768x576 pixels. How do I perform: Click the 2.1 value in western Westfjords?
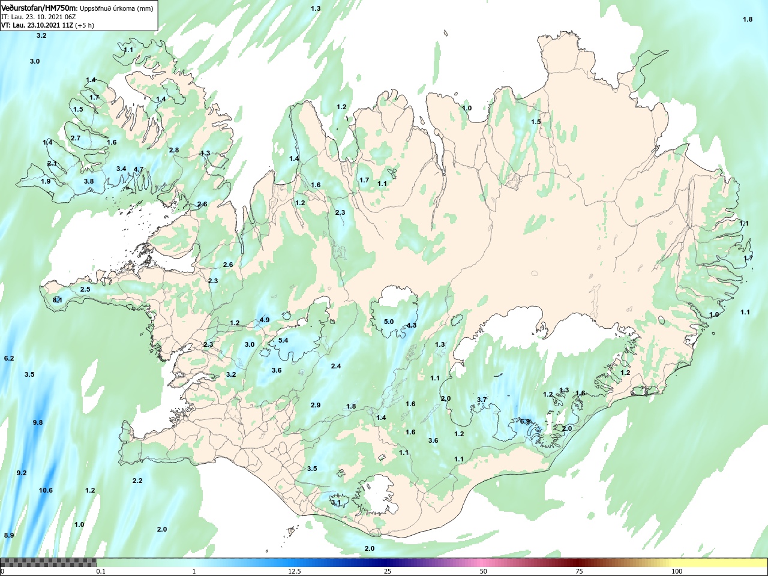[x=52, y=163]
